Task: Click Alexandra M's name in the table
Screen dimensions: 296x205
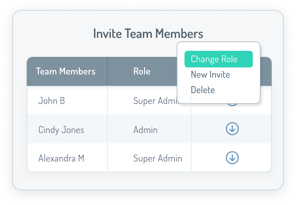Action: 62,158
